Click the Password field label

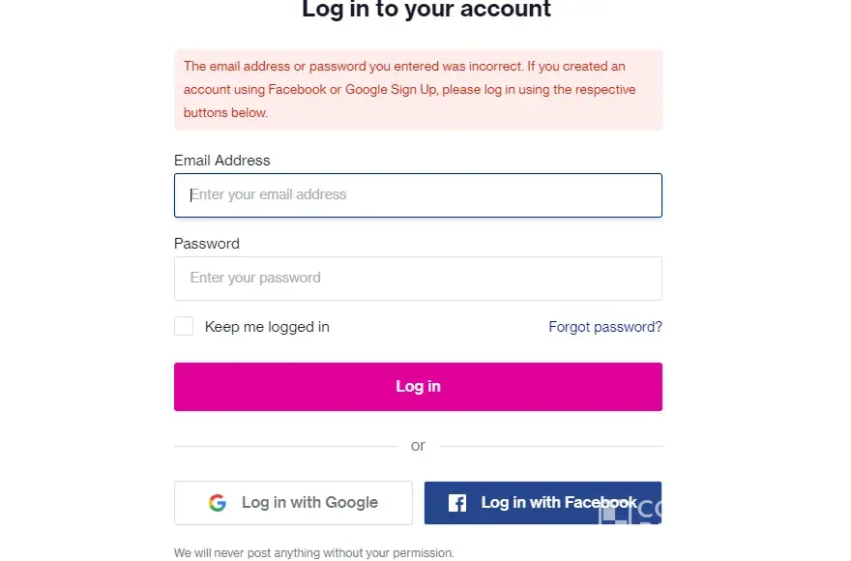coord(207,244)
